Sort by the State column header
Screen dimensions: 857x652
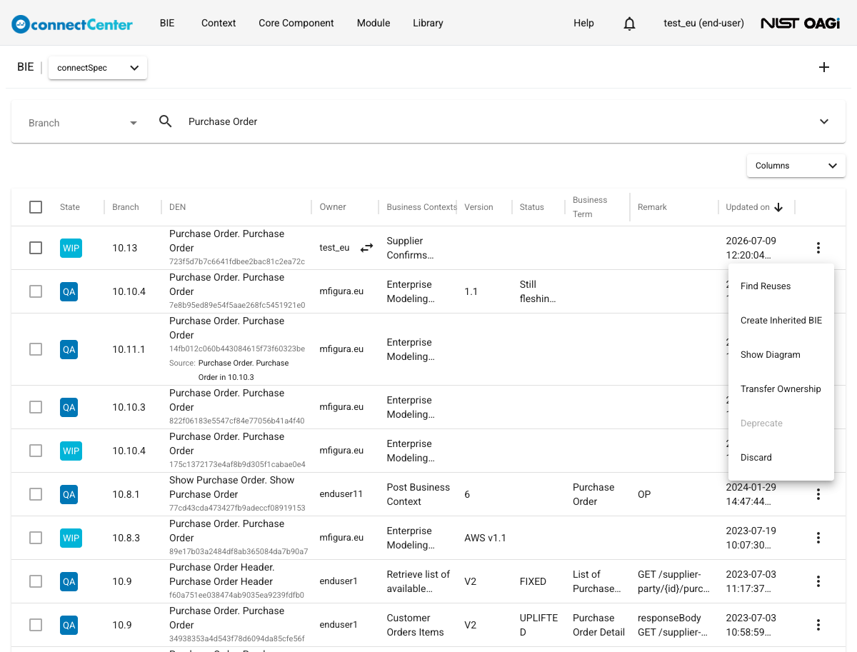tap(70, 207)
